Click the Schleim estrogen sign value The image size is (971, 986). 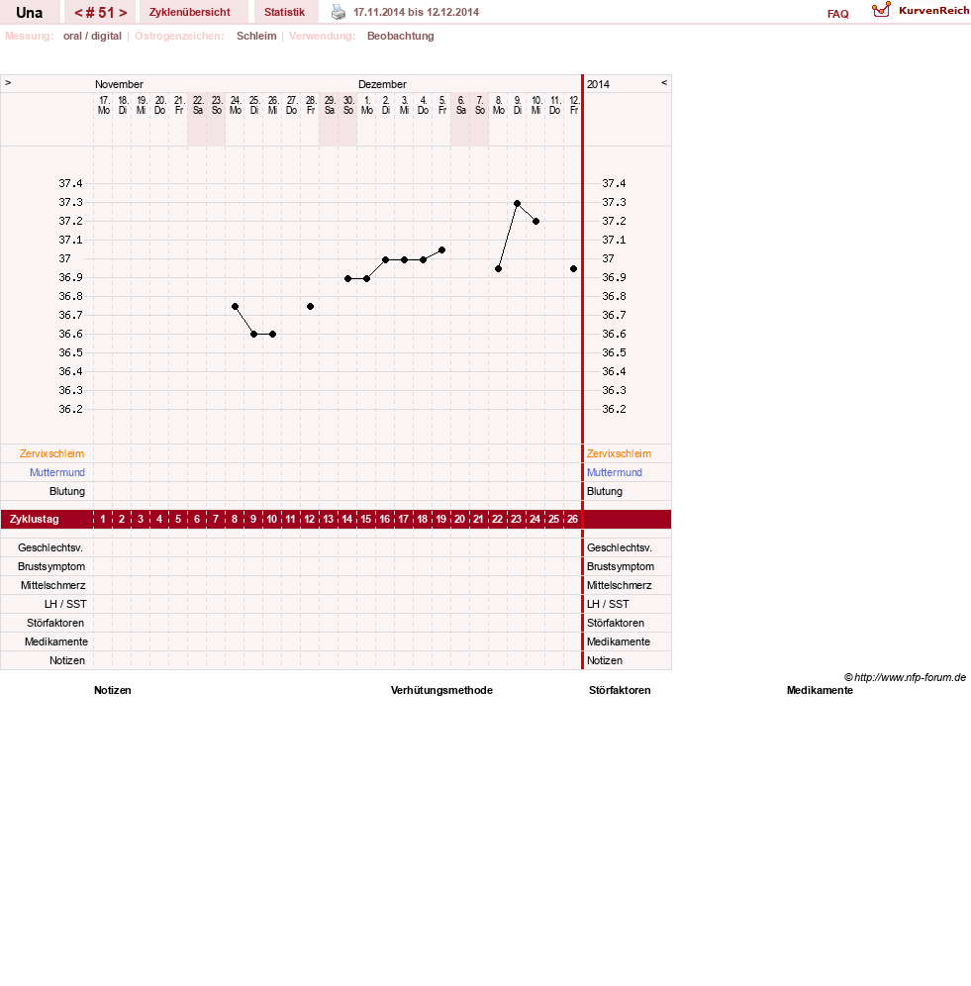click(x=256, y=36)
